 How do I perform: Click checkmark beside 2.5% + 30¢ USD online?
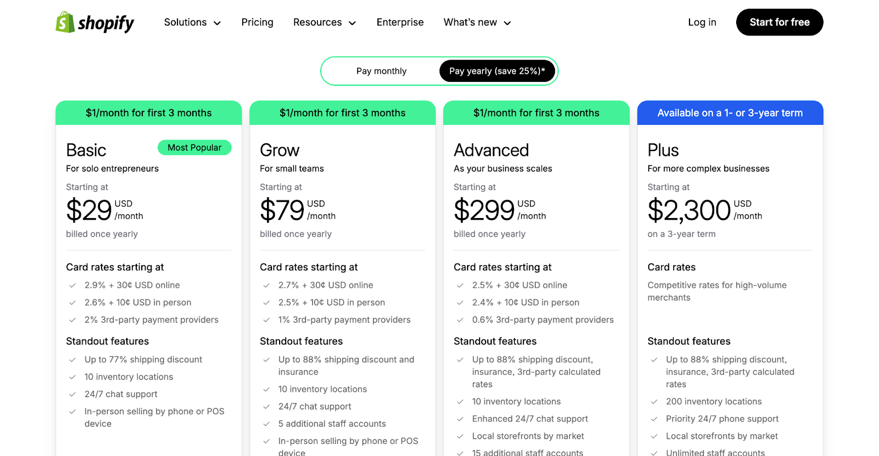pyautogui.click(x=460, y=286)
